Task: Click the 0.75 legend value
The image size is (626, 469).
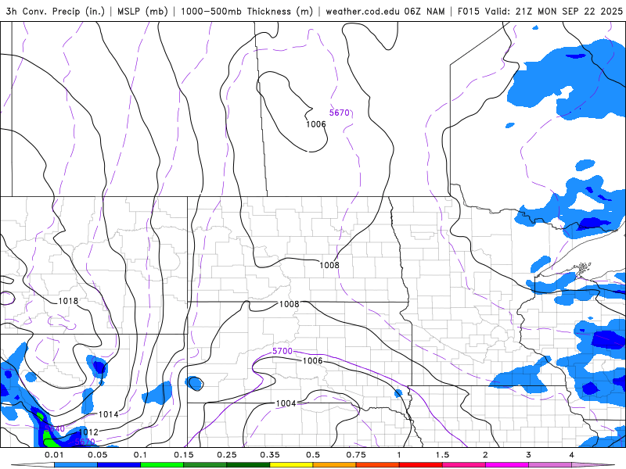Action: click(356, 455)
